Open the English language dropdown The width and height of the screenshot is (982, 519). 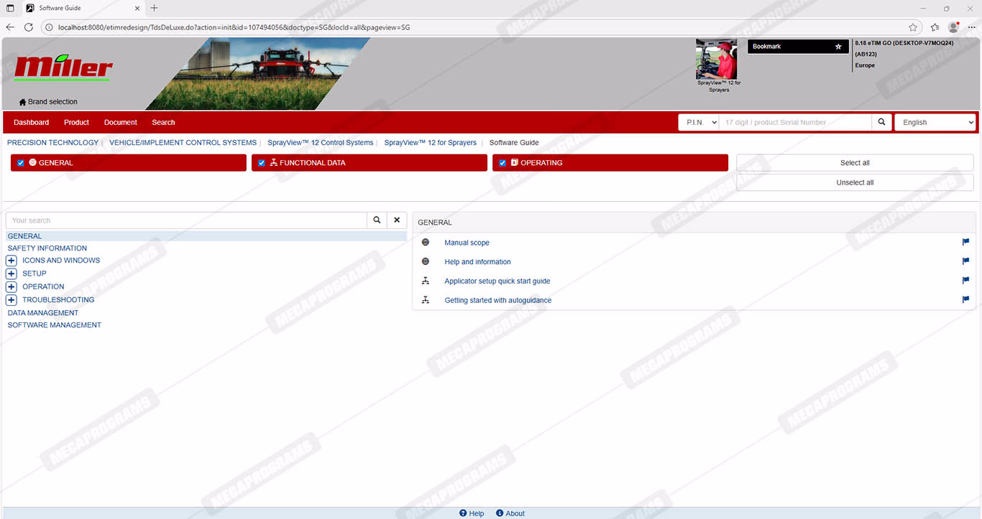pyautogui.click(x=935, y=123)
